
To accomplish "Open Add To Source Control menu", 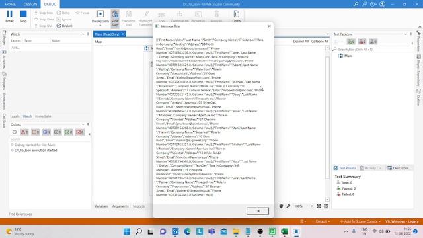I will pos(360,221).
